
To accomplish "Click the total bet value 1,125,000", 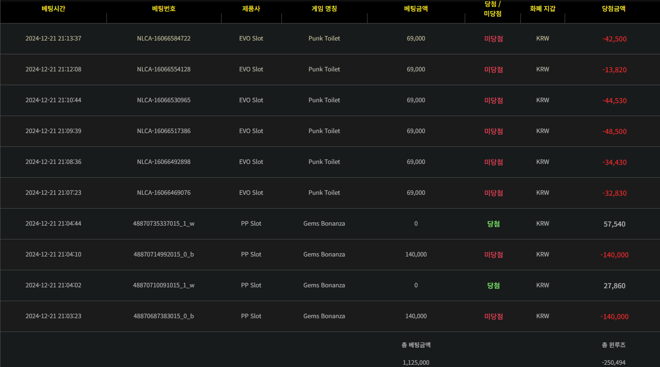I will [x=416, y=363].
